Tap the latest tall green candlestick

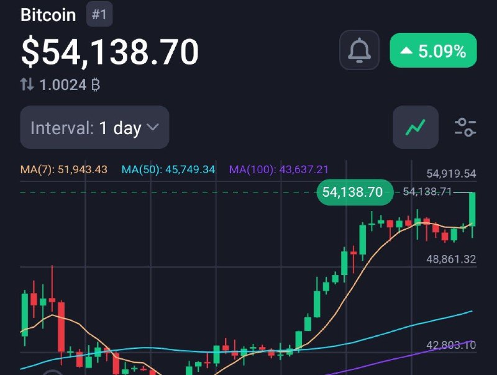click(x=472, y=210)
